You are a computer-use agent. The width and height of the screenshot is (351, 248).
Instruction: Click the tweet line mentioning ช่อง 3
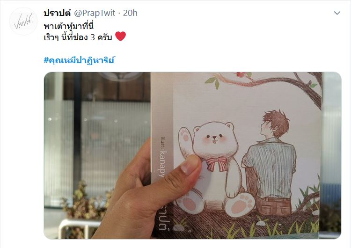(78, 37)
